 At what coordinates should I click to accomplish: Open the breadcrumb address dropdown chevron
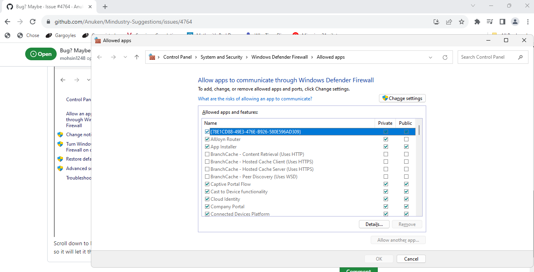point(430,57)
